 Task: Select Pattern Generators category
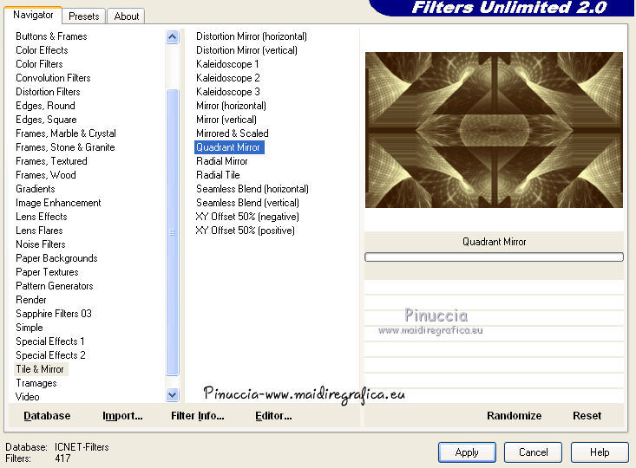(x=55, y=286)
